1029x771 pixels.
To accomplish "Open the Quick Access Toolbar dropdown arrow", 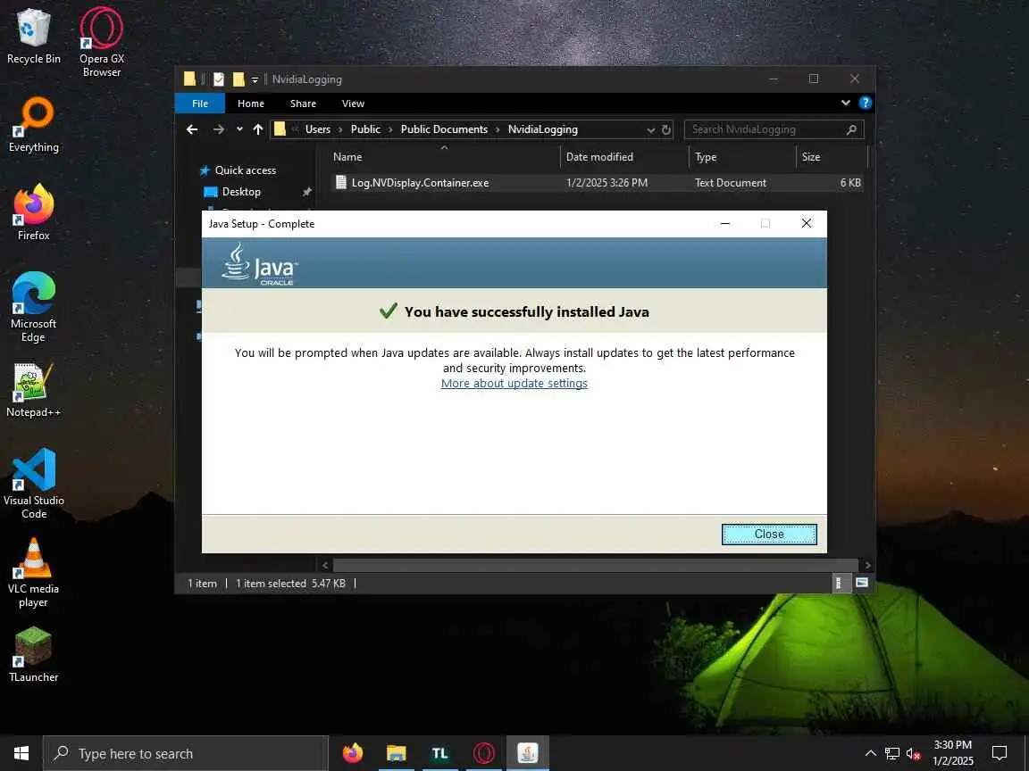I will pyautogui.click(x=255, y=80).
